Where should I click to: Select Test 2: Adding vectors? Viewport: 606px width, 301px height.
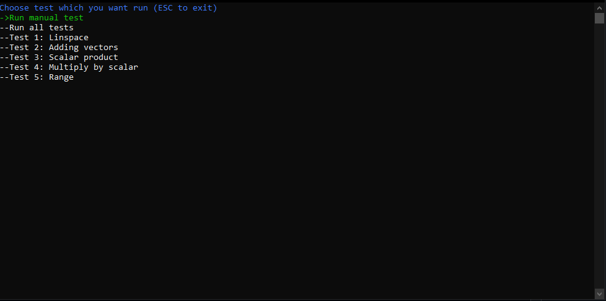pos(59,48)
